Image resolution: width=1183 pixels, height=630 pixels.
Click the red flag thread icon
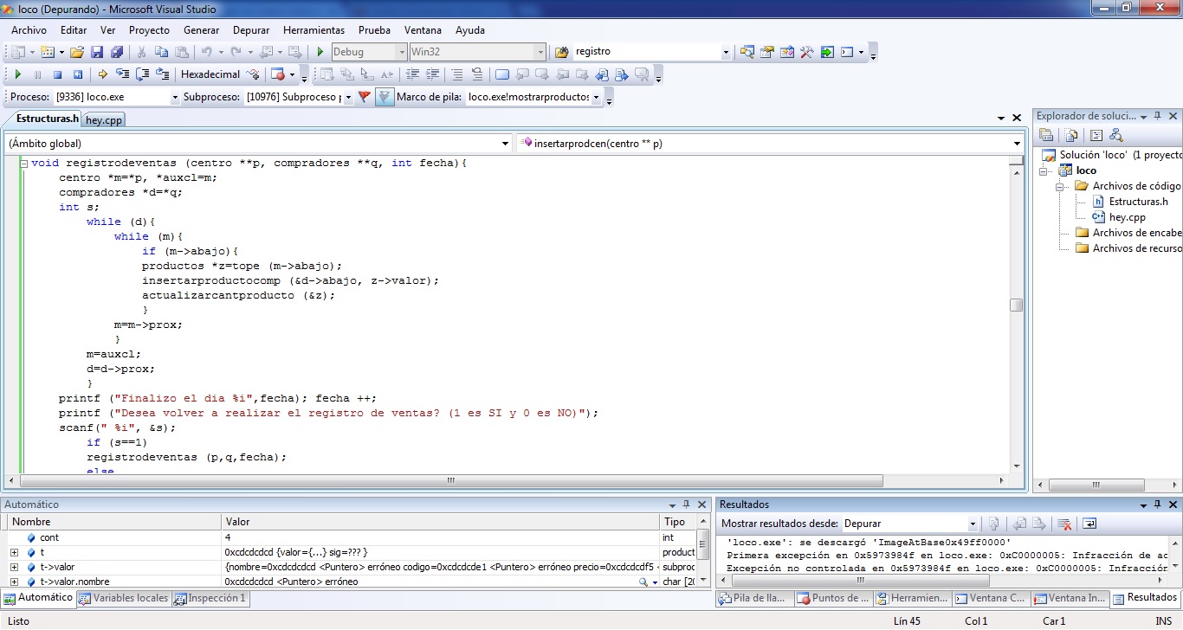coord(365,97)
